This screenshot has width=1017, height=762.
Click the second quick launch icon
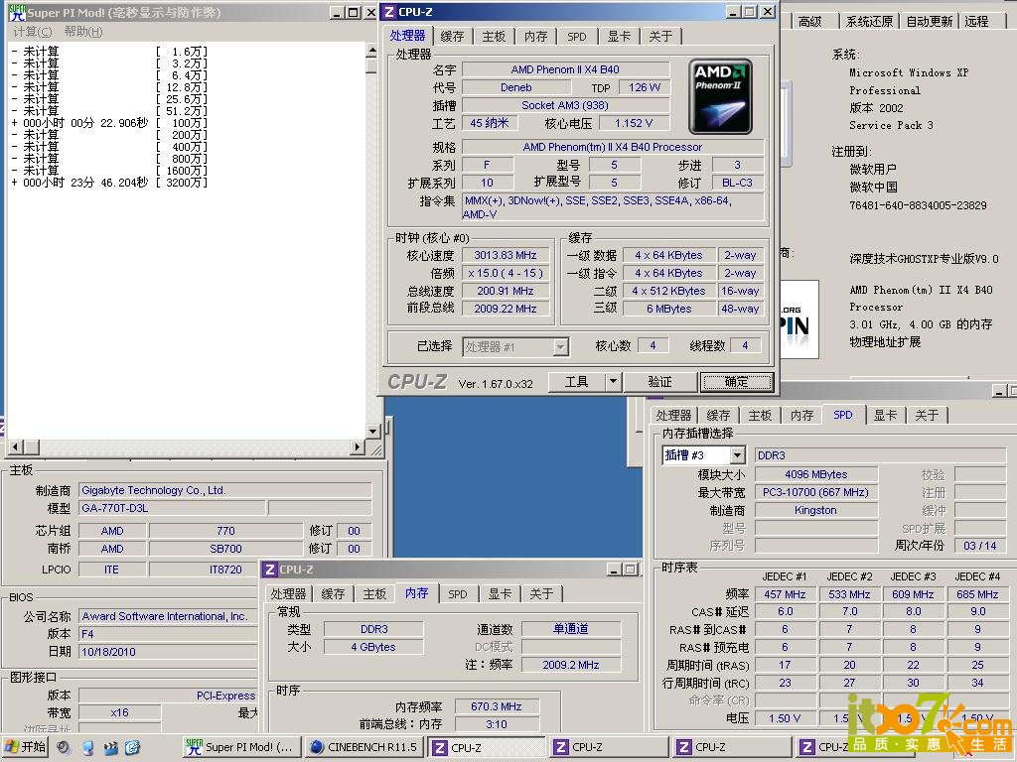87,748
